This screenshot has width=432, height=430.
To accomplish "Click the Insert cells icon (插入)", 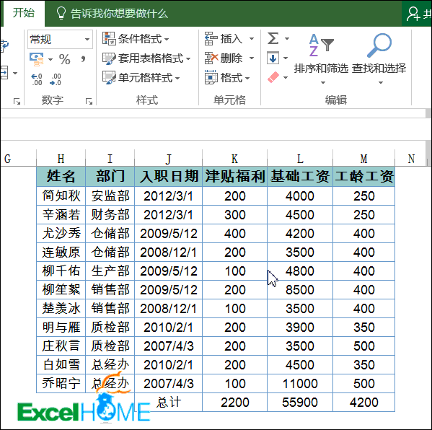I will tap(211, 38).
